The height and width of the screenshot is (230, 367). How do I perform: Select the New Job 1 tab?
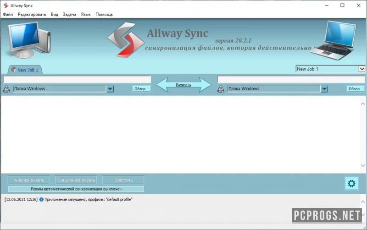coord(25,70)
